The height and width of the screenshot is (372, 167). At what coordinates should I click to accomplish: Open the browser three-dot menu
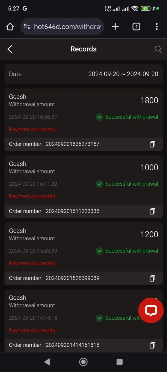pos(157,27)
